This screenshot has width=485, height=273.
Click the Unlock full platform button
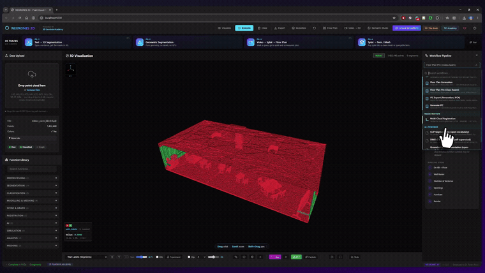(407, 28)
